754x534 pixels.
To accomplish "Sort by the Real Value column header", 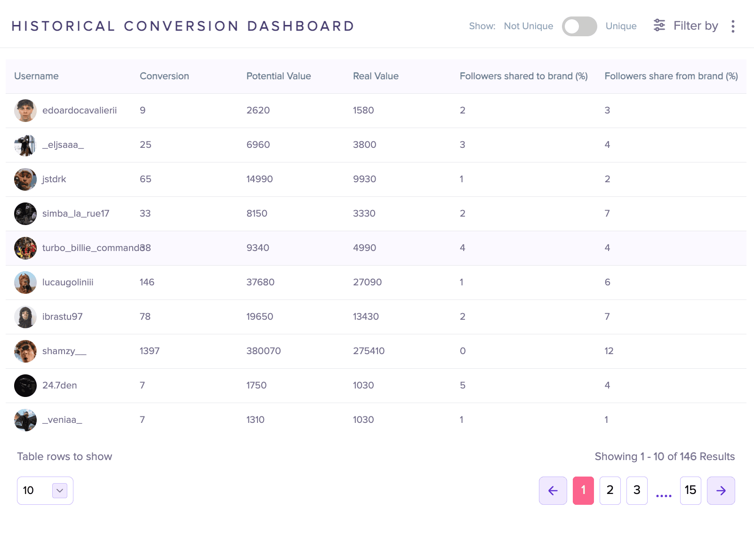I will pyautogui.click(x=376, y=76).
